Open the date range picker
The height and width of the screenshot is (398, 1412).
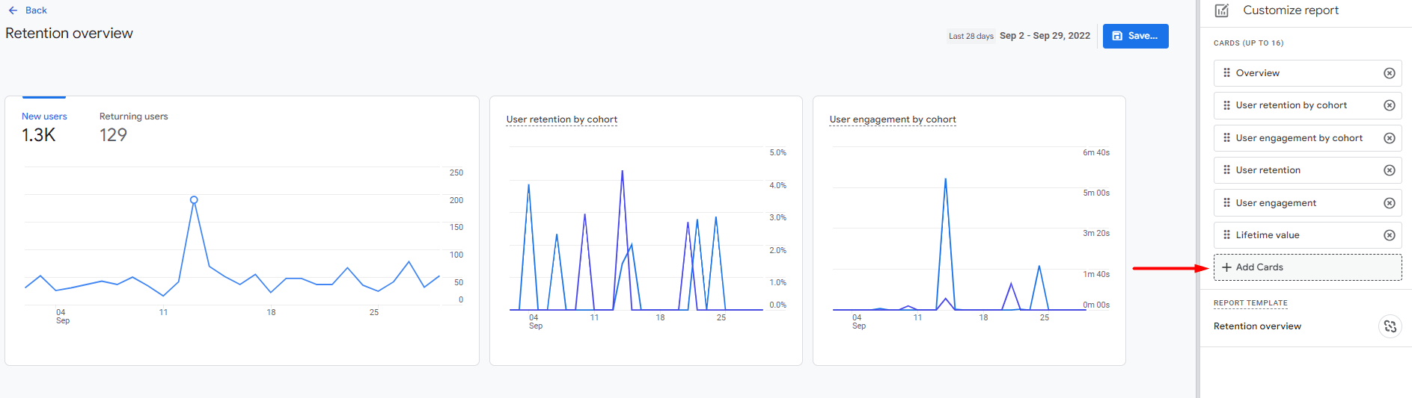click(x=1019, y=36)
